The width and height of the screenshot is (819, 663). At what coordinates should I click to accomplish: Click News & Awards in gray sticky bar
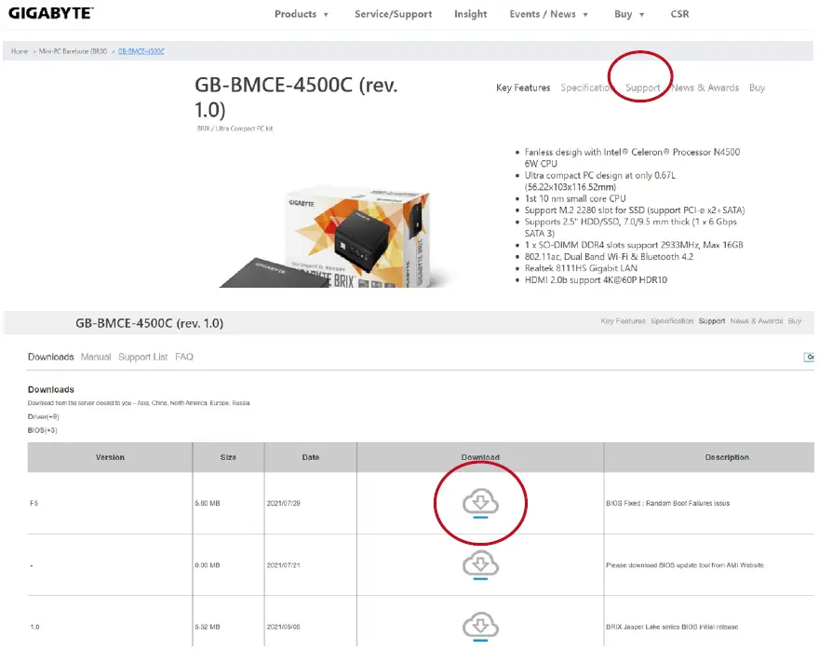point(756,320)
